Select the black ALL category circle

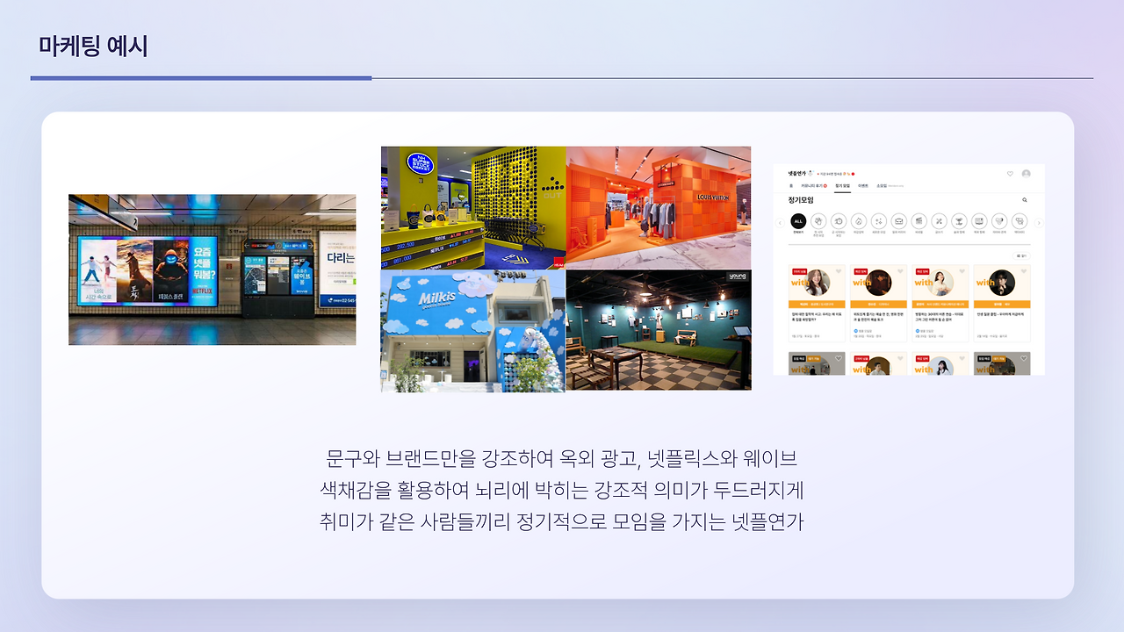point(798,222)
